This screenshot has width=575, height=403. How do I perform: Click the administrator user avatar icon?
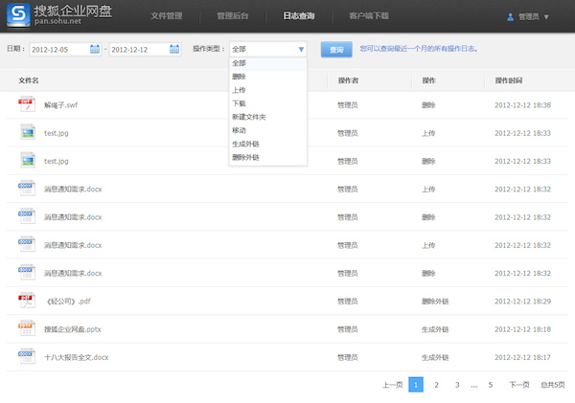[509, 17]
